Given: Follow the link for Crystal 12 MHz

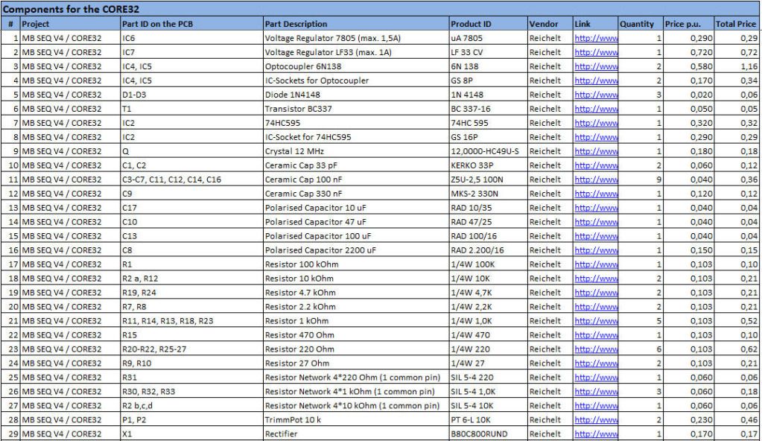Looking at the screenshot, I should (596, 150).
